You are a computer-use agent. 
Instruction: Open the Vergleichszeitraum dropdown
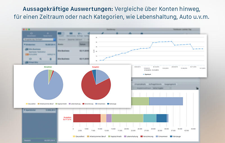click(161, 88)
